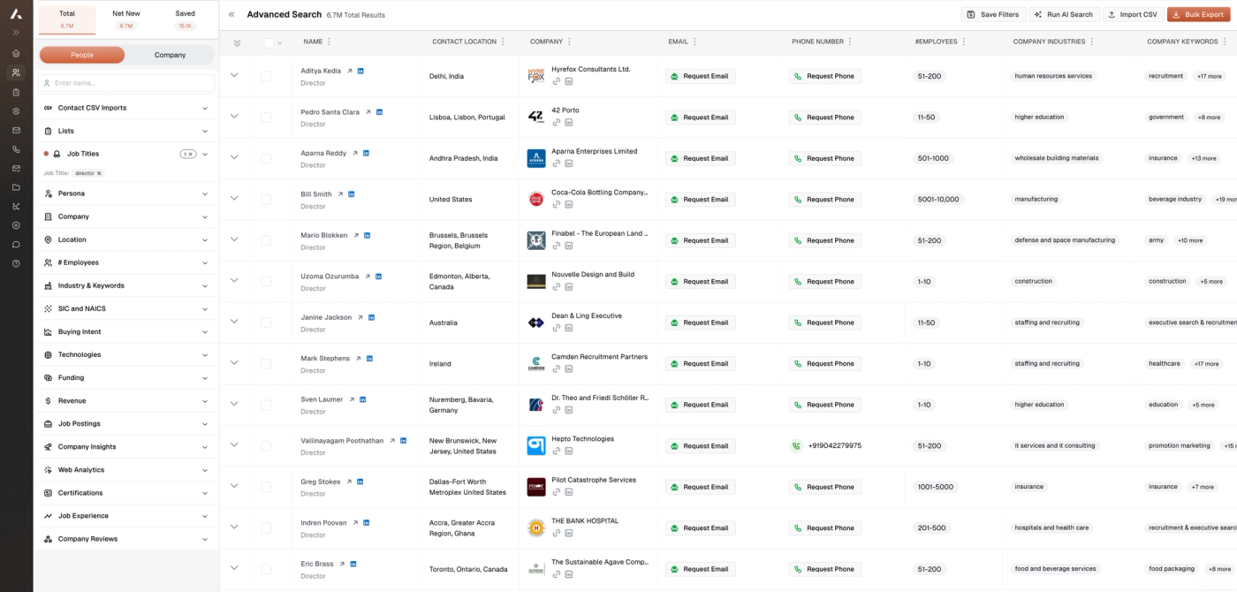1237x592 pixels.
Task: Expand the Job Postings filter
Action: click(125, 423)
